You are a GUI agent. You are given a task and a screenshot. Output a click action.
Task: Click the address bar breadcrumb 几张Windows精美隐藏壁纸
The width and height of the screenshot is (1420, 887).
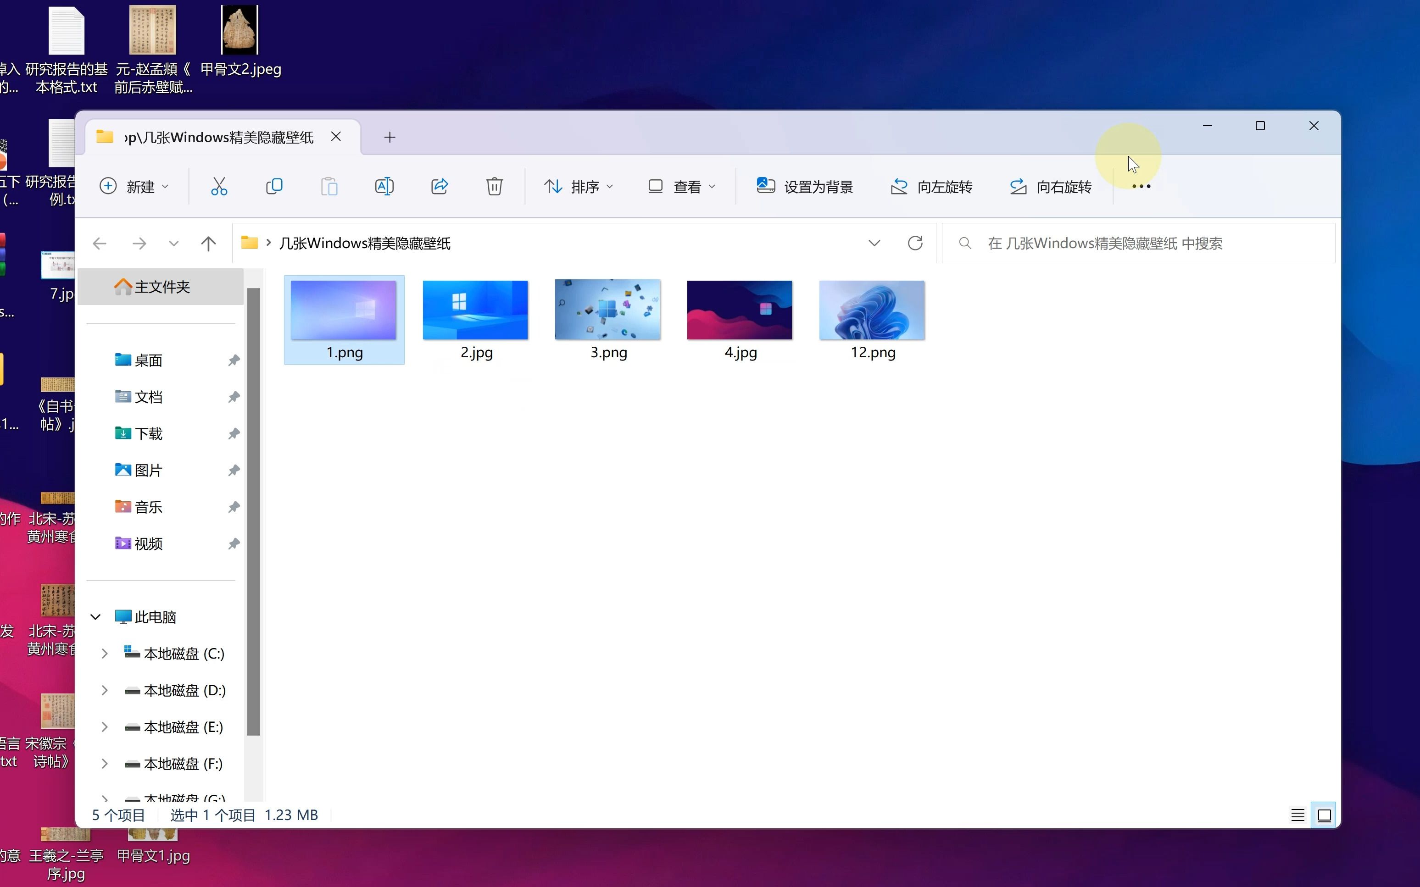click(x=364, y=243)
